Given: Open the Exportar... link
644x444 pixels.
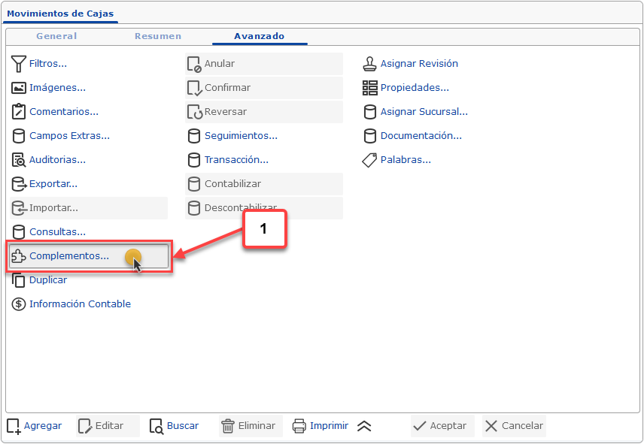Looking at the screenshot, I should [53, 183].
